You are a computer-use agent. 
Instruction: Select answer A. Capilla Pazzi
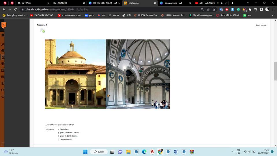(64, 129)
